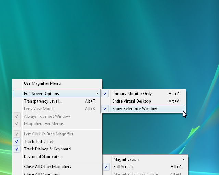Select Entire Virtual Desktop
The image size is (219, 175).
click(x=131, y=101)
